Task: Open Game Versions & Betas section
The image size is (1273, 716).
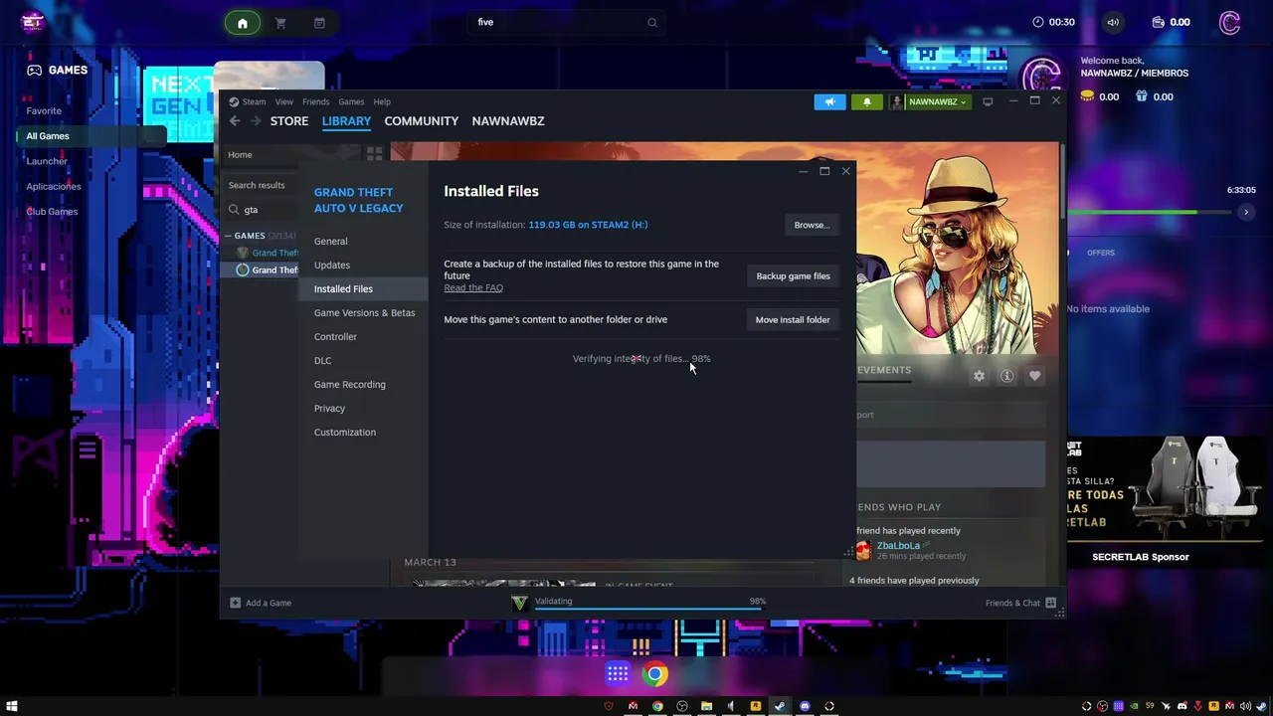Action: click(365, 312)
